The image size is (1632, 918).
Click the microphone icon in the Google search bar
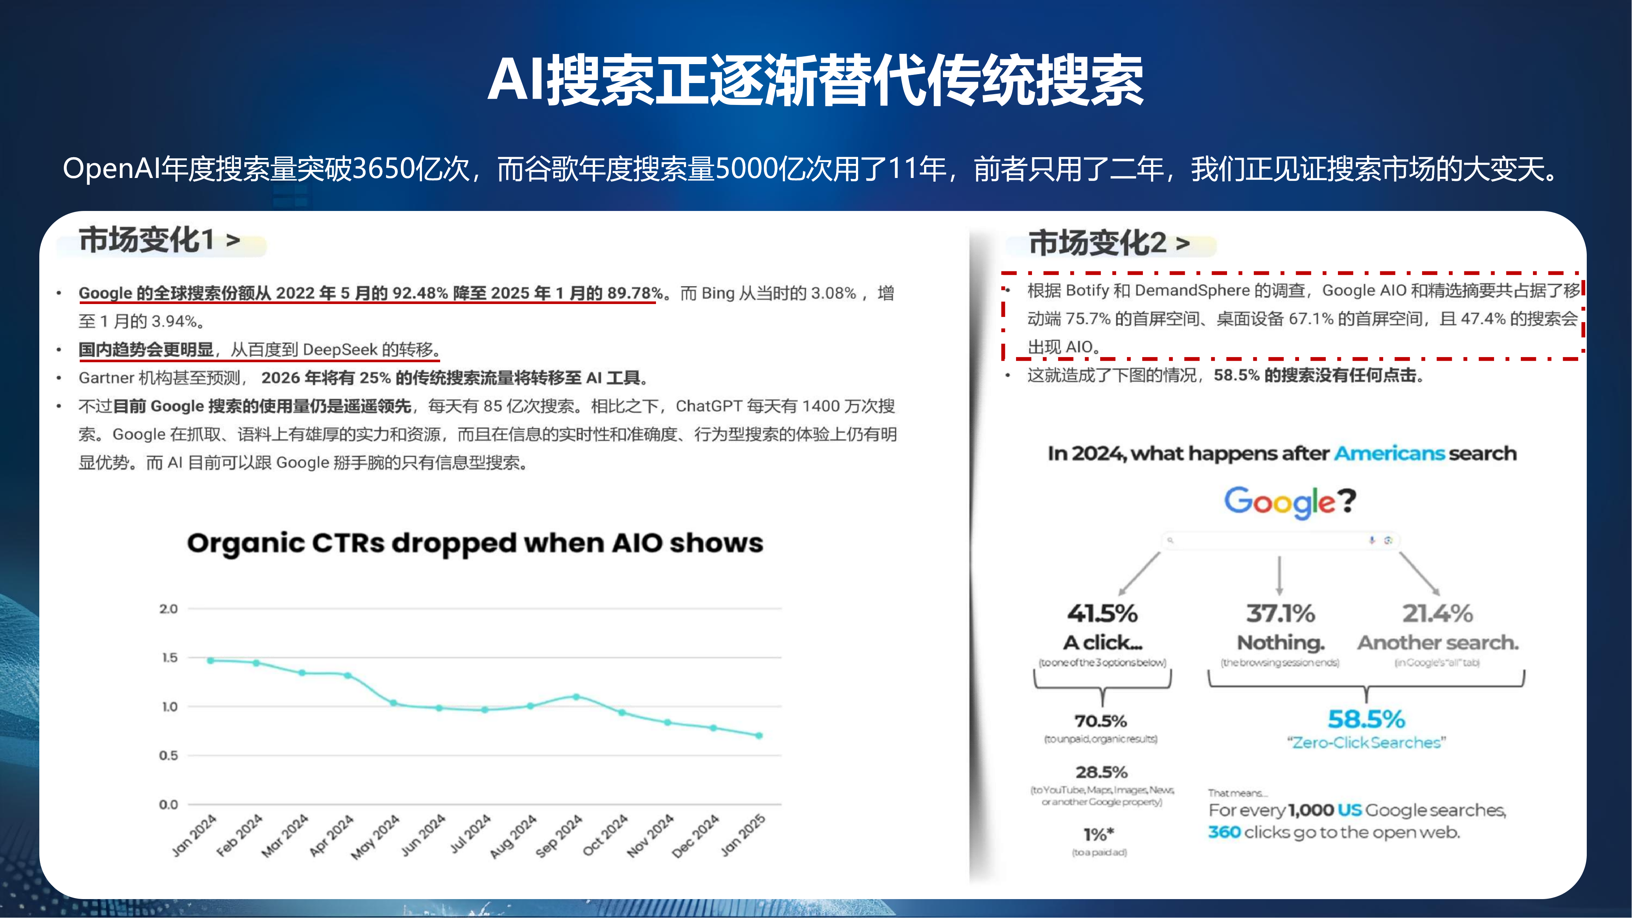[1372, 541]
